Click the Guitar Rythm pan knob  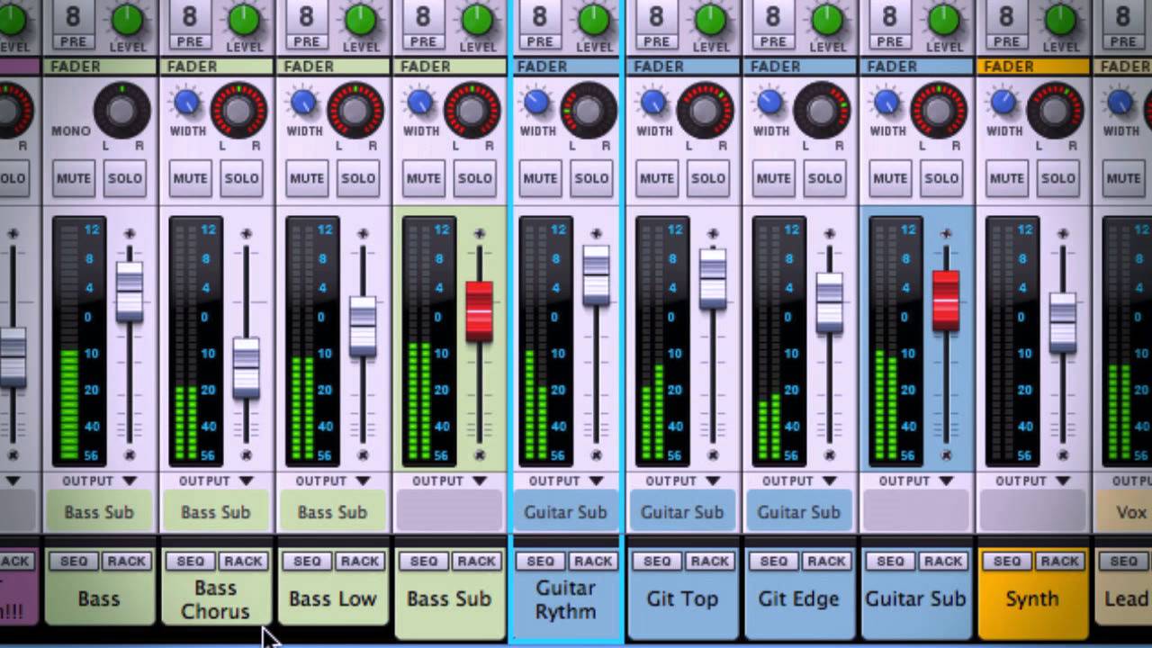tap(588, 110)
